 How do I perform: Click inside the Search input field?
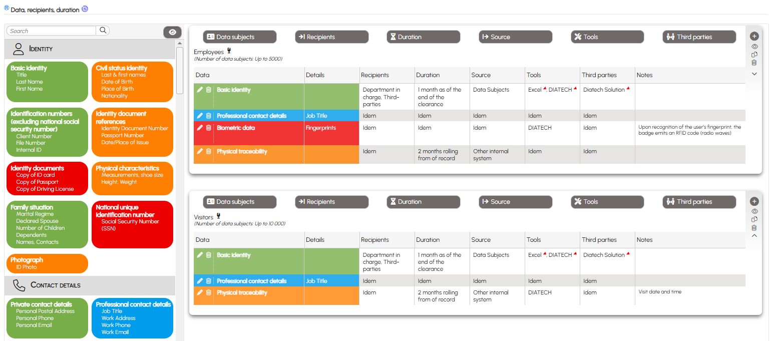coord(51,31)
